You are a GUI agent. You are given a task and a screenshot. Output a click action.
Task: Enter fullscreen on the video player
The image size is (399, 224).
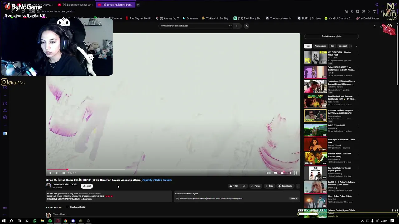295,173
